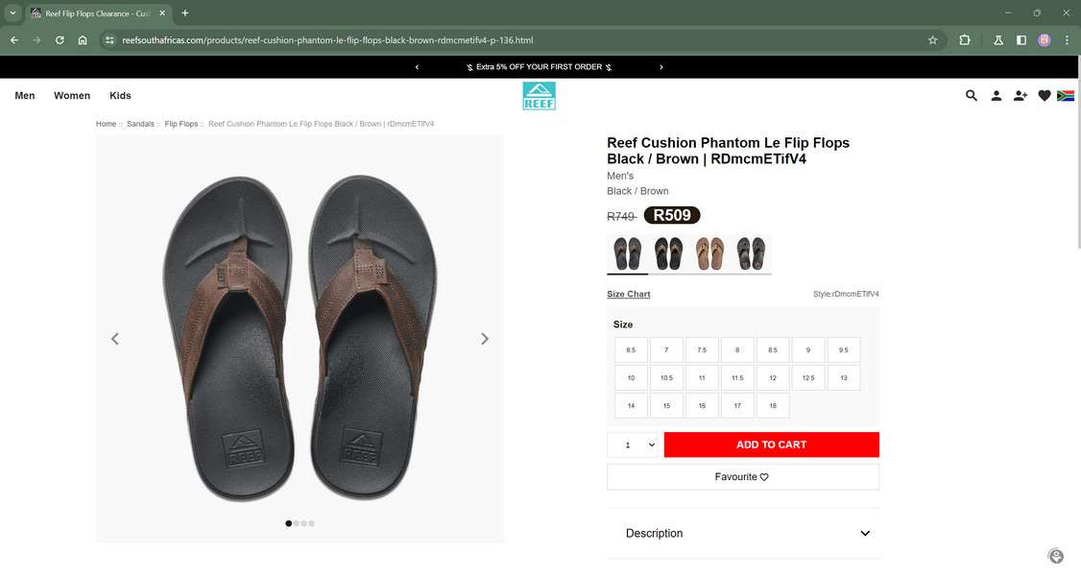
Task: Expand the Description section
Action: click(743, 534)
